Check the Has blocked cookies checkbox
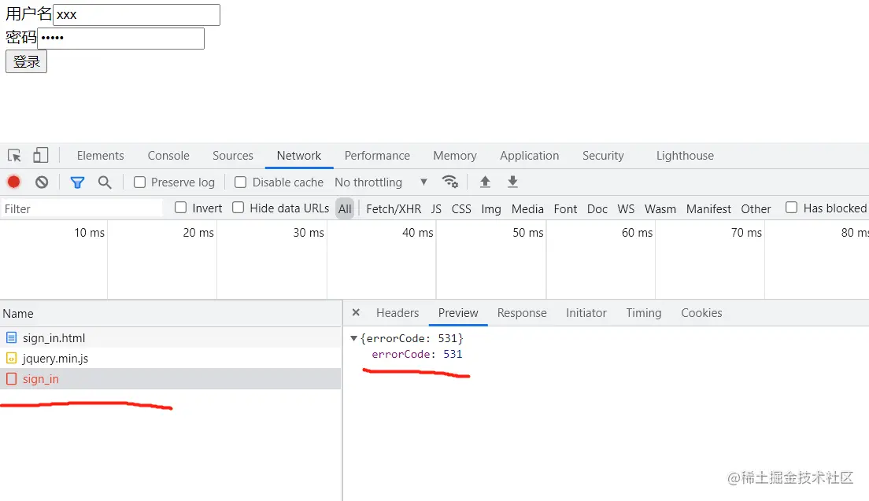Viewport: 869px width, 501px height. 791,208
